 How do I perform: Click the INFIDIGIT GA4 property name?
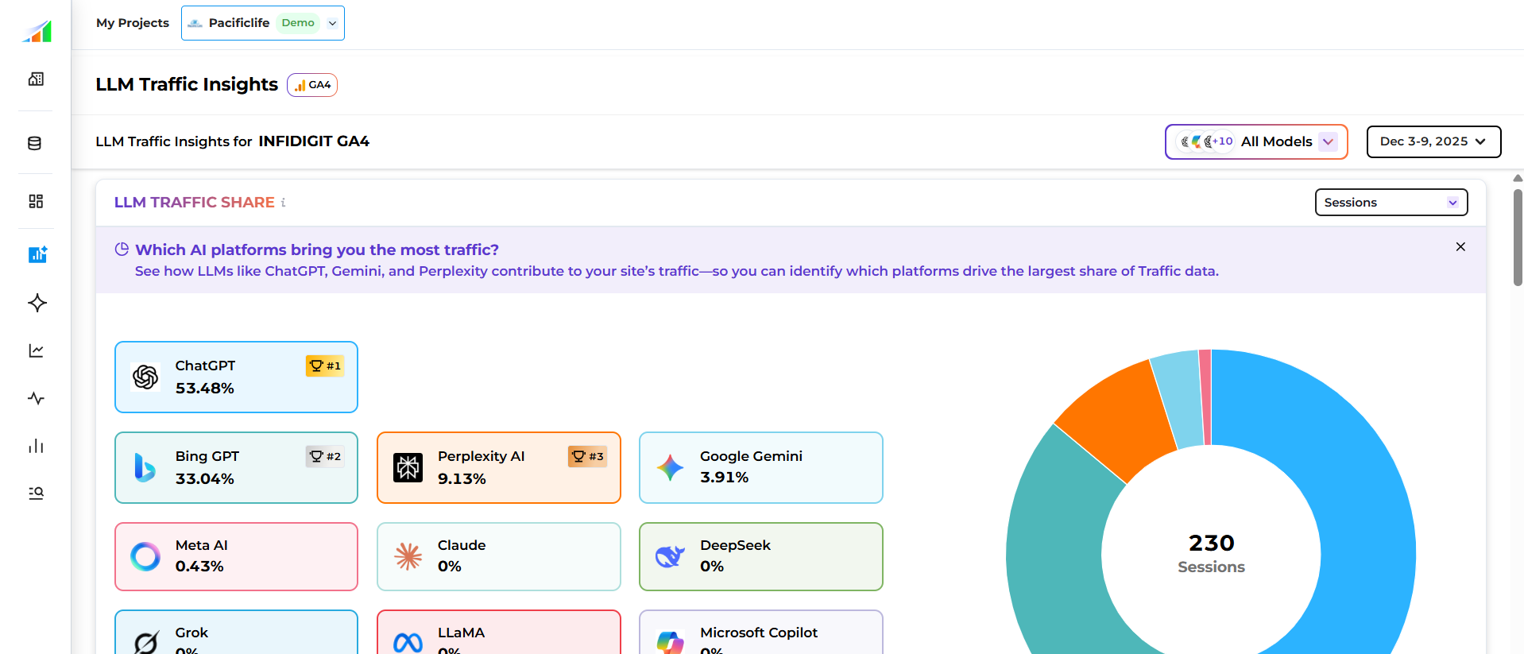click(x=314, y=141)
